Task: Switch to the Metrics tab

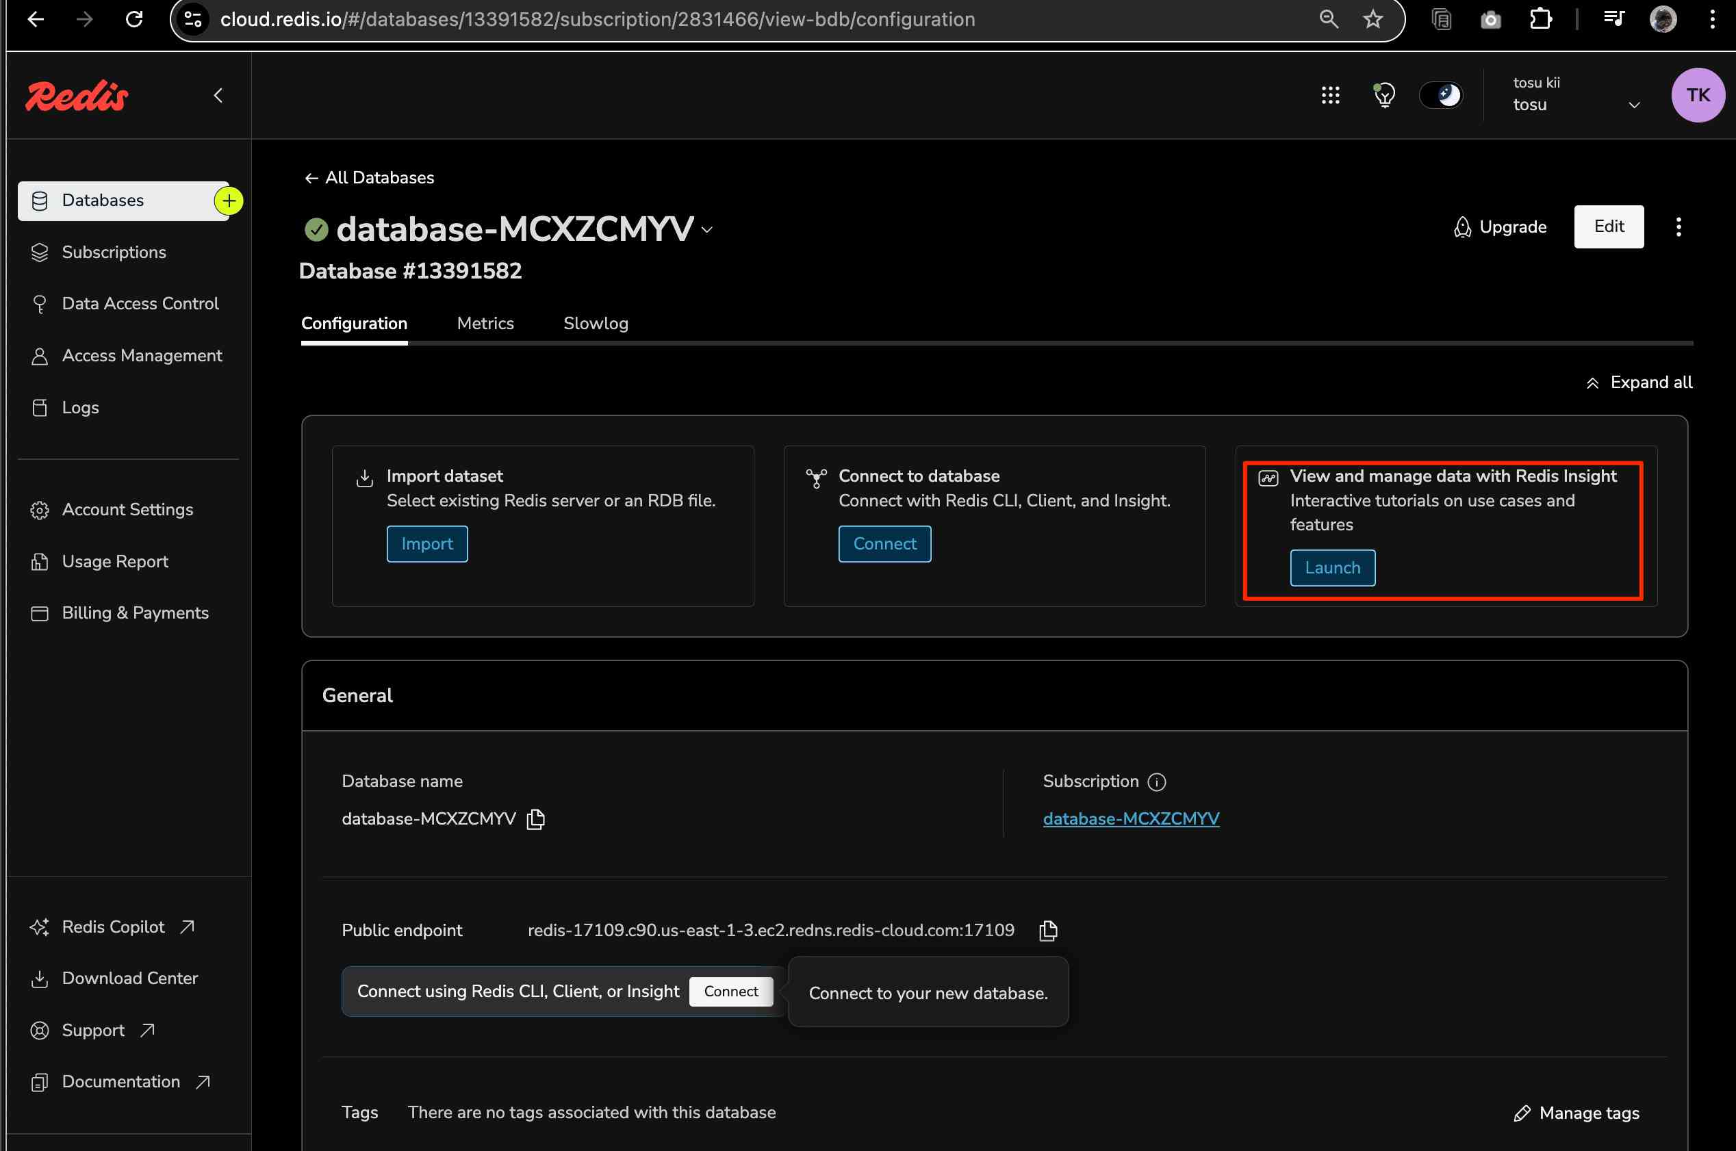Action: [485, 324]
